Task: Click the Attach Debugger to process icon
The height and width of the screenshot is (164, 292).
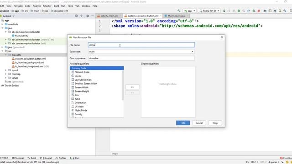Action: (254, 11)
